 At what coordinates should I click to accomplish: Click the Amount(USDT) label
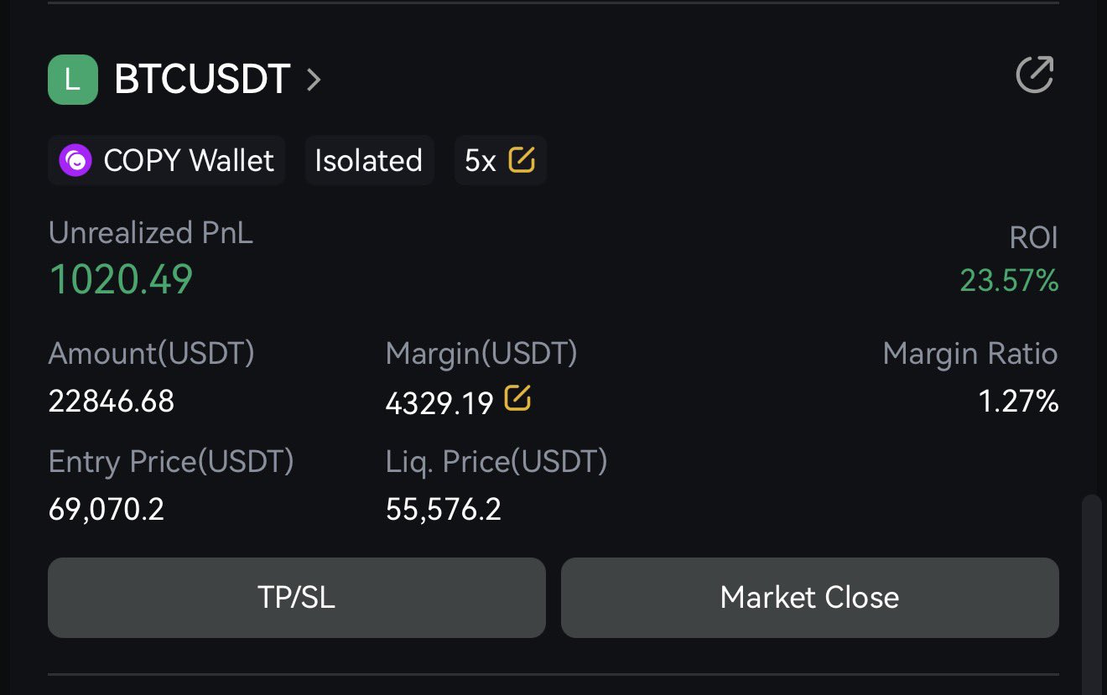152,354
